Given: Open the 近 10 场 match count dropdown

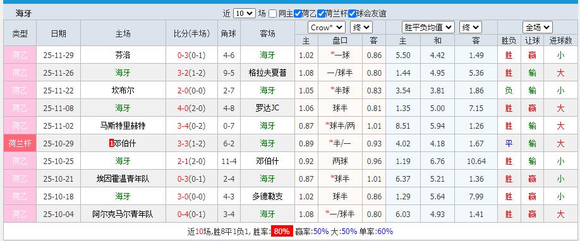Looking at the screenshot, I should coord(244,14).
